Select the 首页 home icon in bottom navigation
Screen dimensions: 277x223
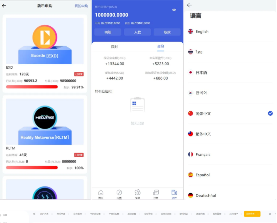pyautogui.click(x=101, y=194)
